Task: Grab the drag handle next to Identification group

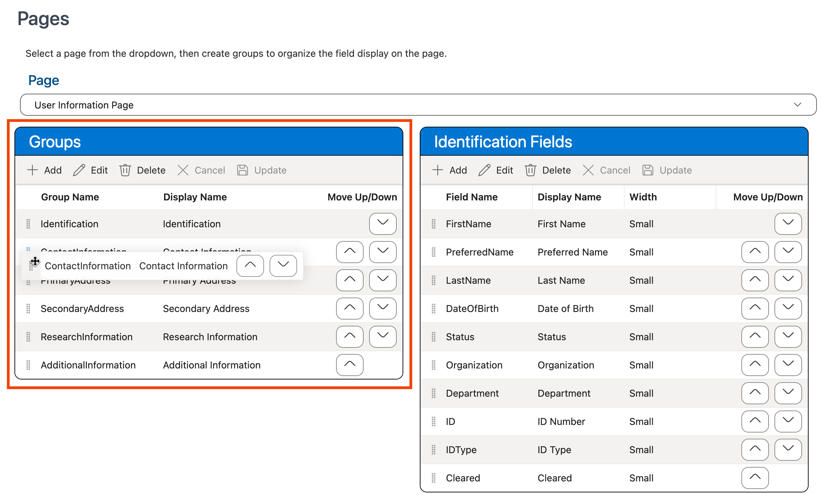Action: 29,224
